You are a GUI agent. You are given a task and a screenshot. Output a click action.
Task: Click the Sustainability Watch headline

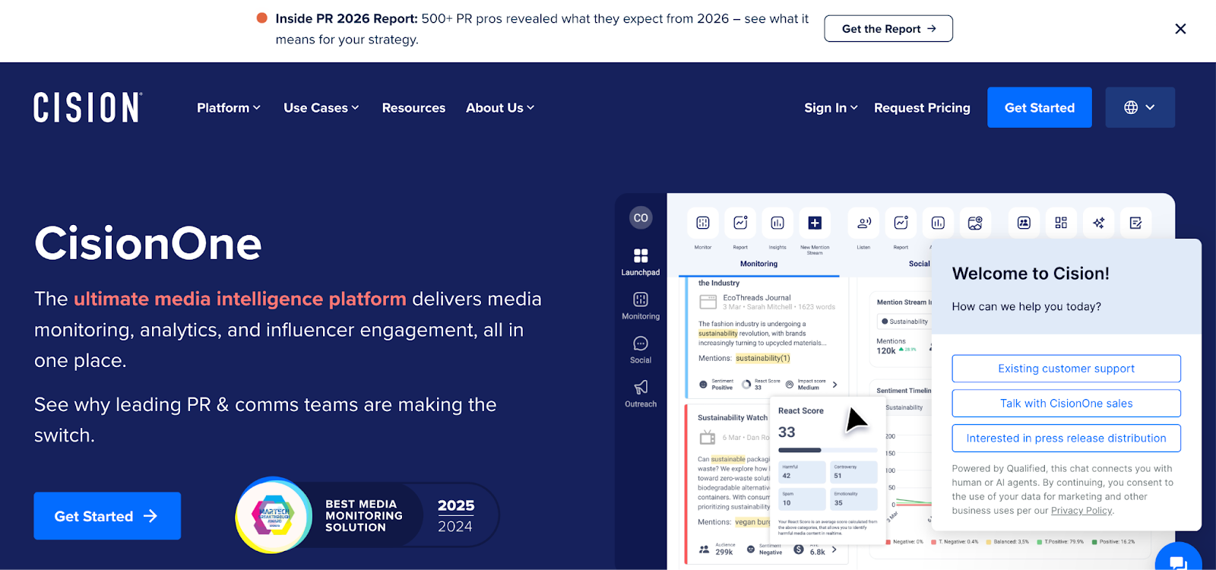pos(733,417)
